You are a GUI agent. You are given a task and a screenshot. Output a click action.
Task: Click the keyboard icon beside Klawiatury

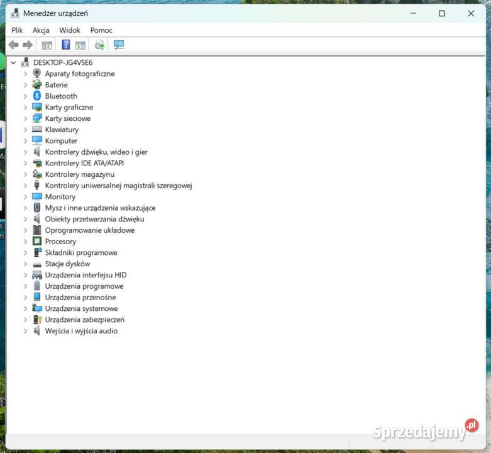[x=37, y=129]
